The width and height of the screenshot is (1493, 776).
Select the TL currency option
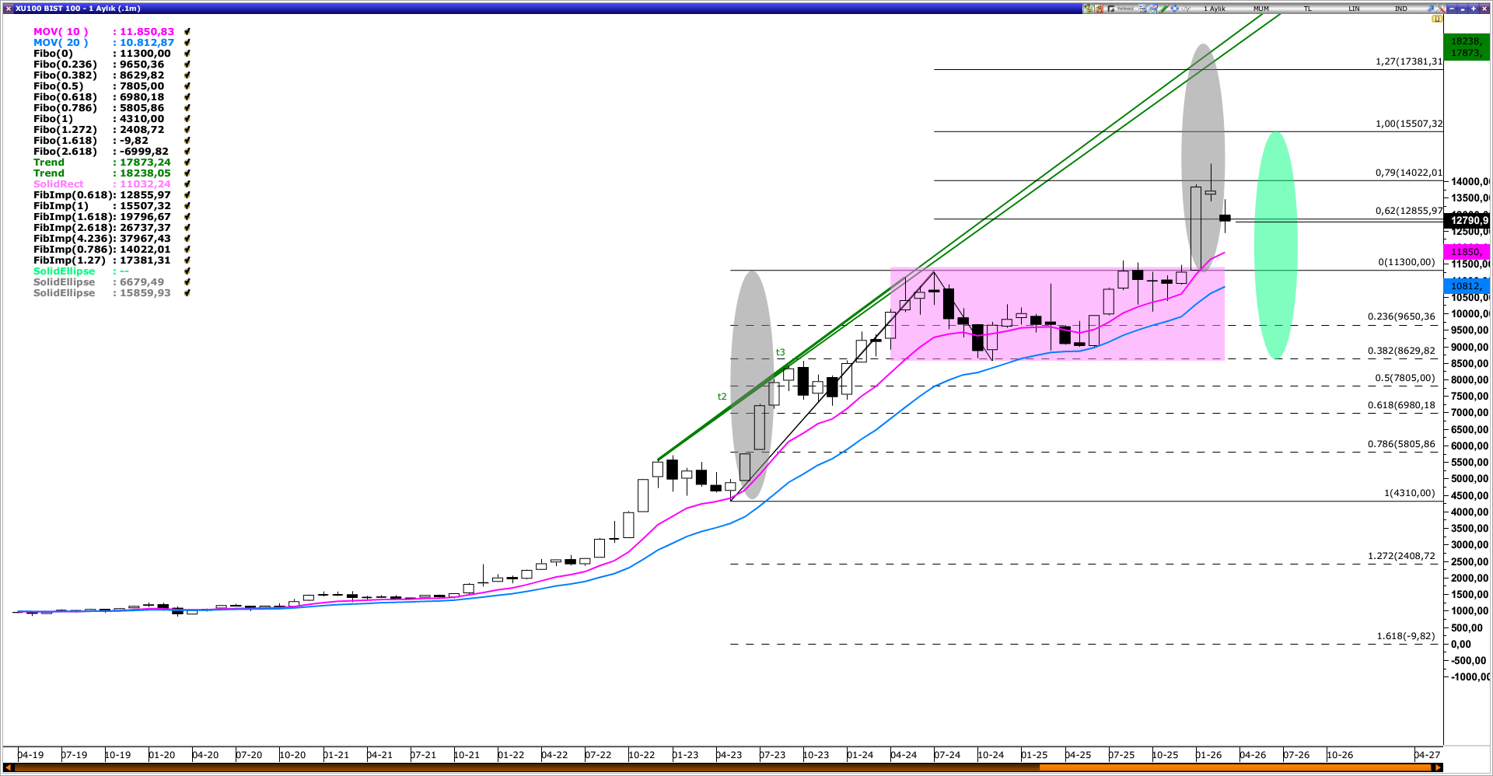(x=1307, y=9)
